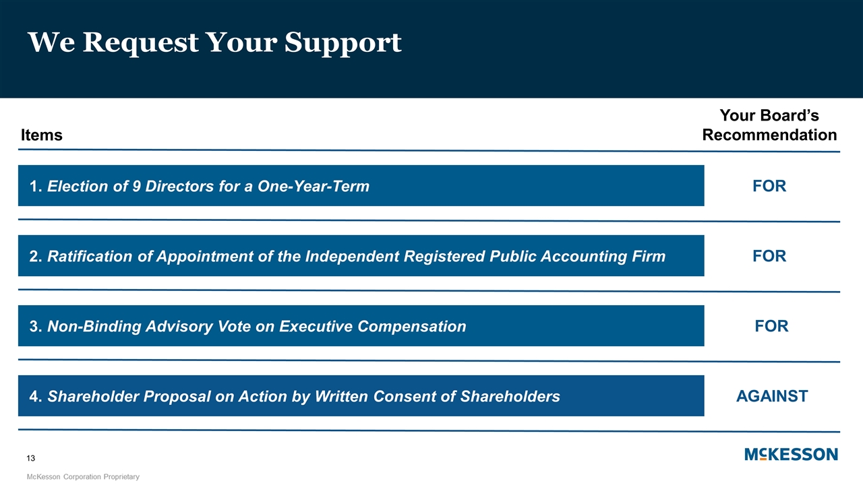Click the AGAINST recommendation

(772, 396)
